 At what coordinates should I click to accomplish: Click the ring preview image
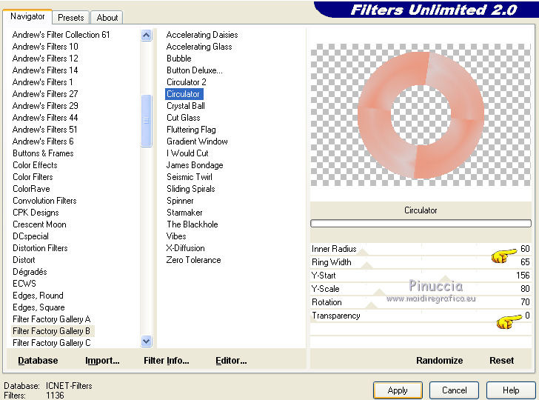(x=421, y=116)
